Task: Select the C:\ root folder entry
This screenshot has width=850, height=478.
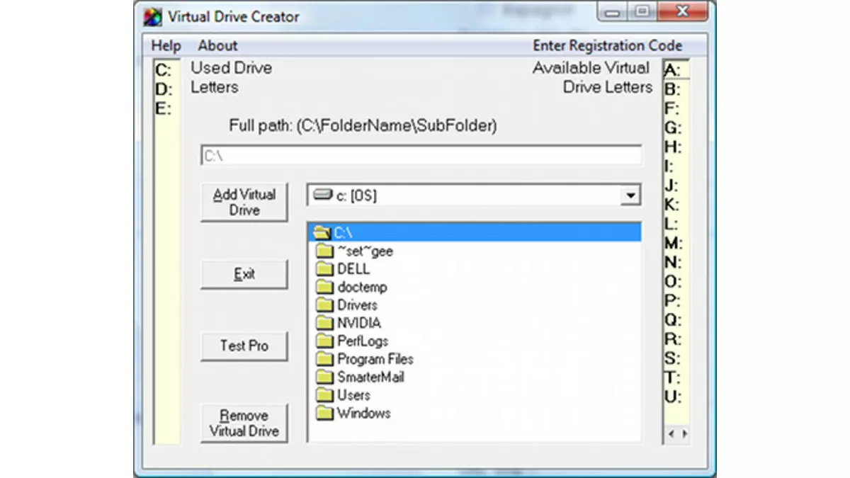Action: coord(475,232)
